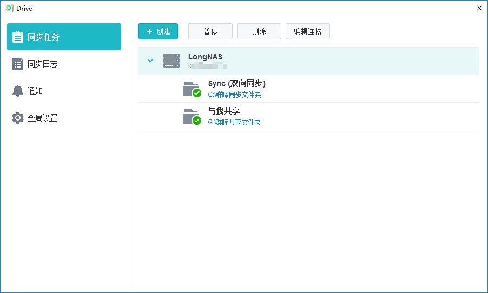Click the 删除 button

[x=259, y=31]
